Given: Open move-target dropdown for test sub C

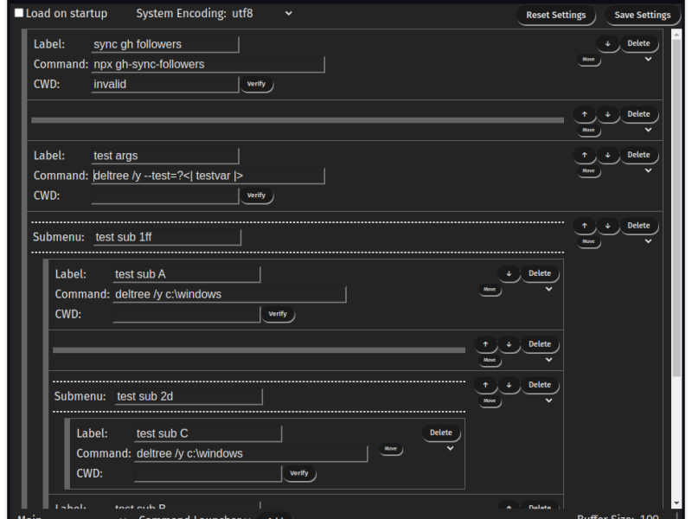Looking at the screenshot, I should (x=450, y=449).
